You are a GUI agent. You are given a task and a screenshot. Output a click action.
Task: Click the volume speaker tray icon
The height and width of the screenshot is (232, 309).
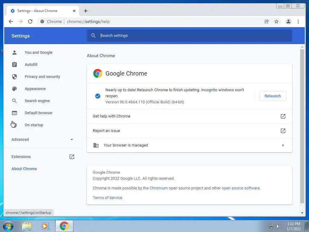278,226
